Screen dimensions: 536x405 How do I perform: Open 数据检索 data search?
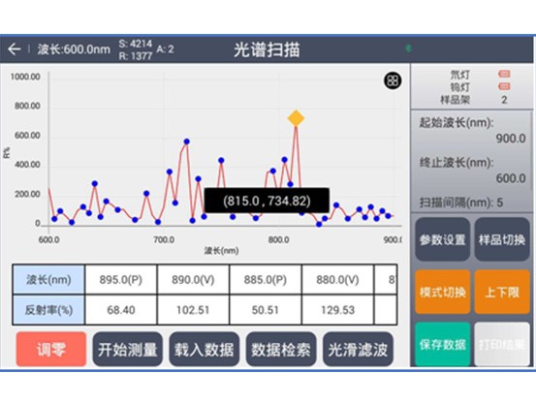(x=281, y=350)
